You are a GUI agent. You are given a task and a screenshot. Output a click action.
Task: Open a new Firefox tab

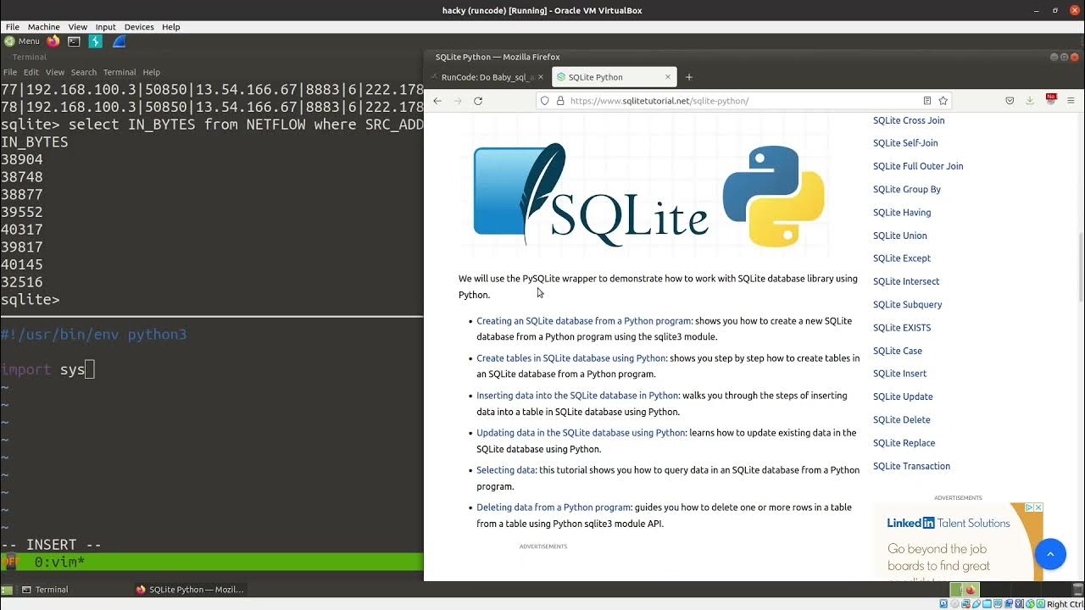pyautogui.click(x=689, y=77)
